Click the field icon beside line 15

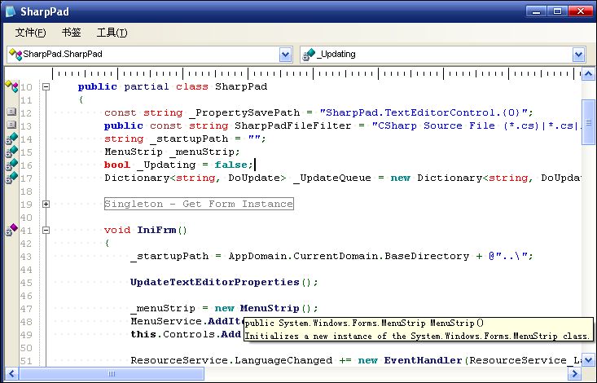[x=11, y=152]
